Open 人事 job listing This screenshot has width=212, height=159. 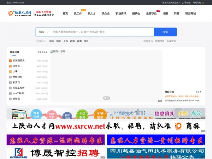(x=15, y=71)
